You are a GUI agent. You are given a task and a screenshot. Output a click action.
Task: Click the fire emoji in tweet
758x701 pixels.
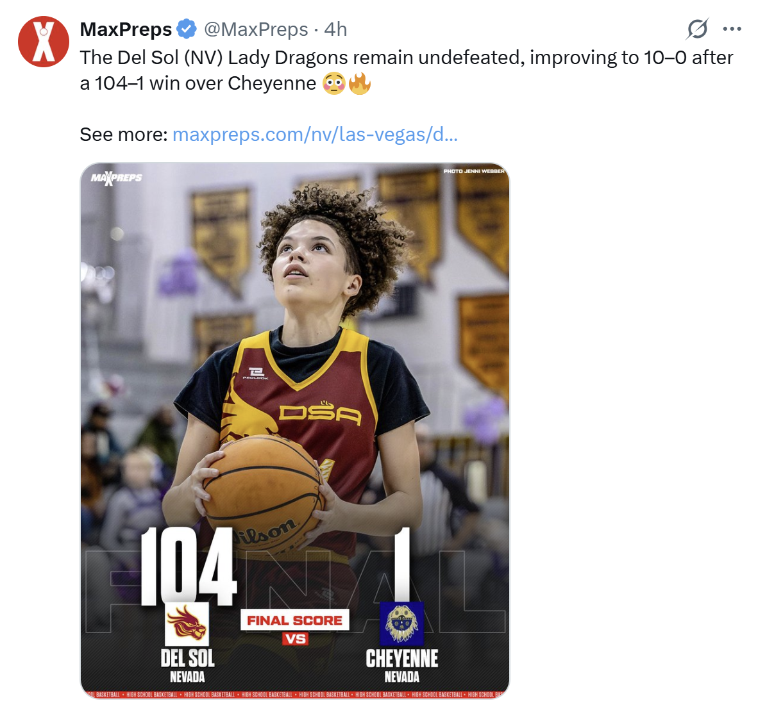[360, 83]
